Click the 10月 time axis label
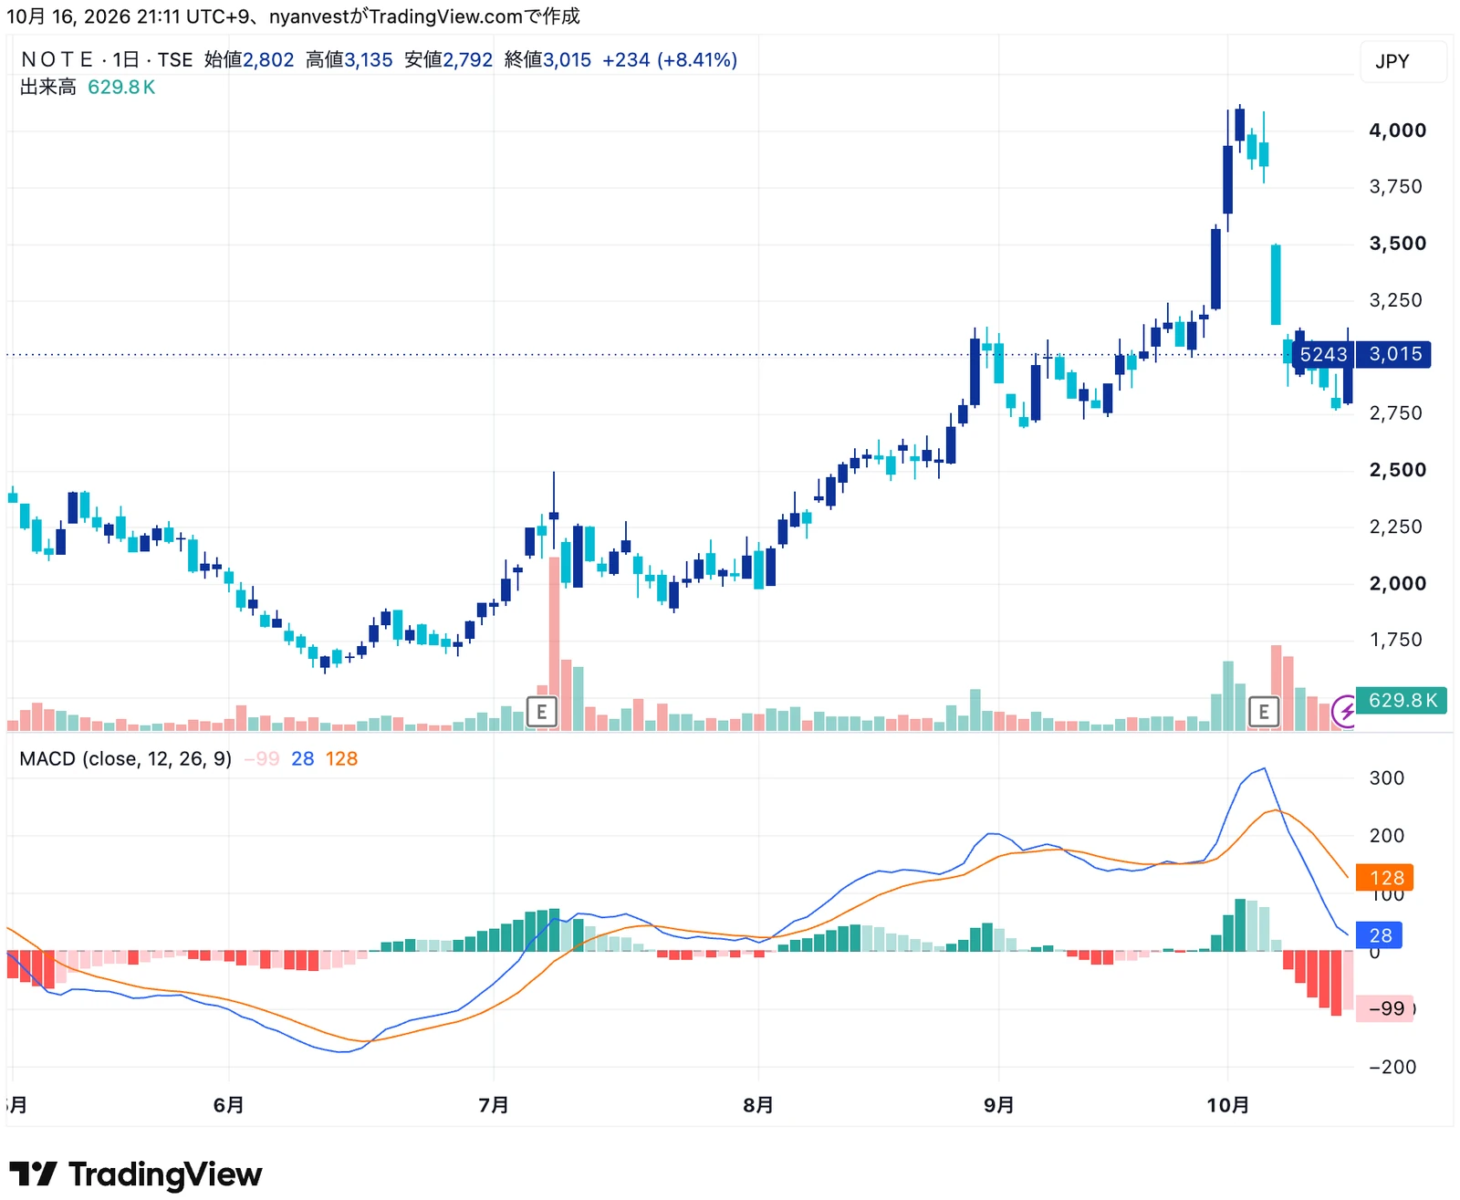 1228,1105
